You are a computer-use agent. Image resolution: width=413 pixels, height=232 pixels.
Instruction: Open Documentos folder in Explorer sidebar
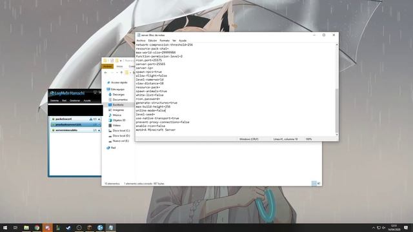[x=118, y=100]
